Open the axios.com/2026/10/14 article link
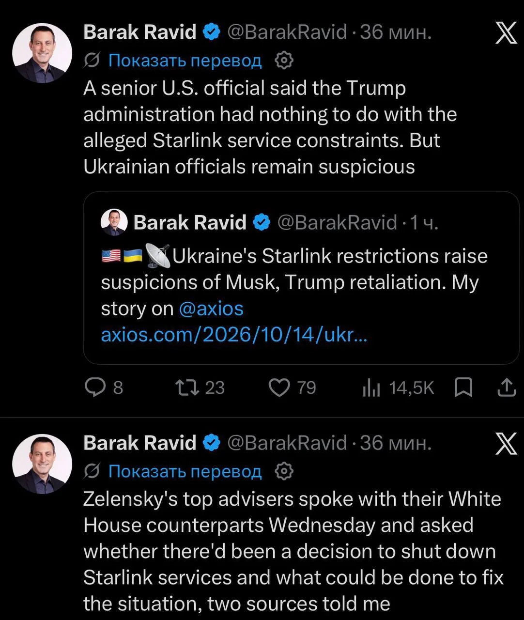The height and width of the screenshot is (620, 524). (x=234, y=335)
